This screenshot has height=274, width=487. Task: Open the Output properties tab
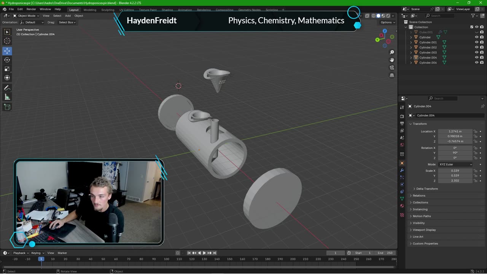[402, 123]
